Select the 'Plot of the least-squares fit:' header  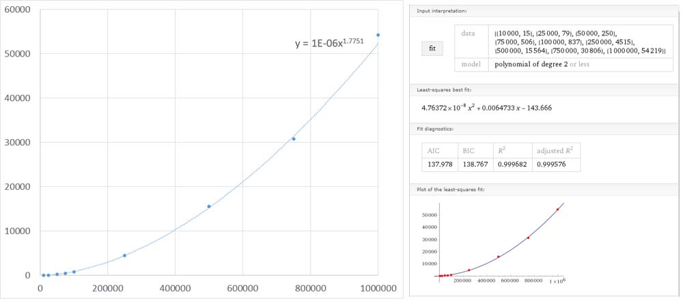pyautogui.click(x=451, y=190)
